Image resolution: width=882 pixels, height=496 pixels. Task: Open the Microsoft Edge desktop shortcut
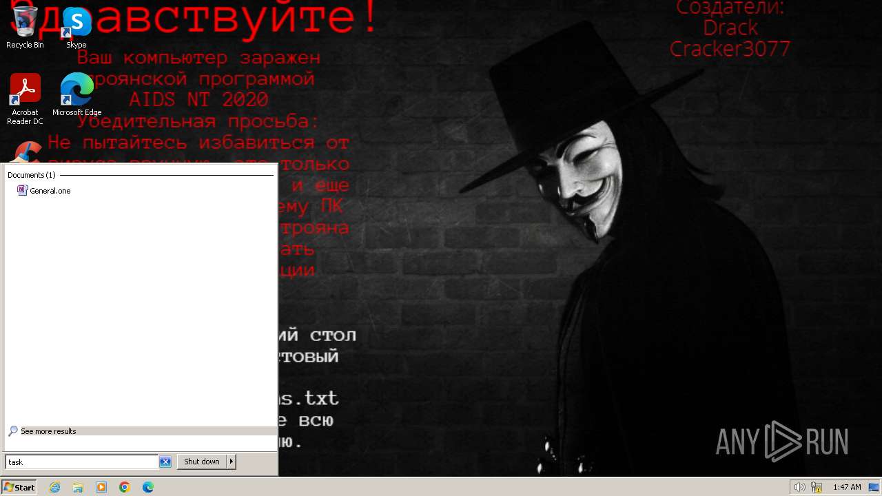tap(76, 94)
